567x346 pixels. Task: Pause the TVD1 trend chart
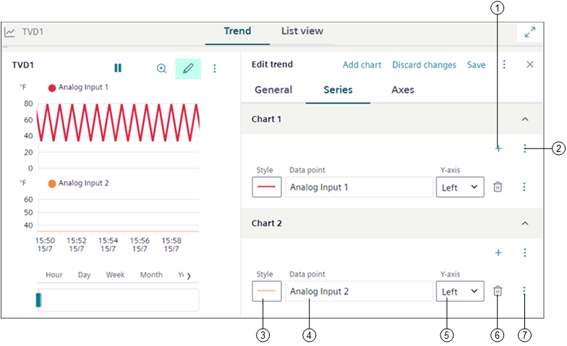(118, 68)
